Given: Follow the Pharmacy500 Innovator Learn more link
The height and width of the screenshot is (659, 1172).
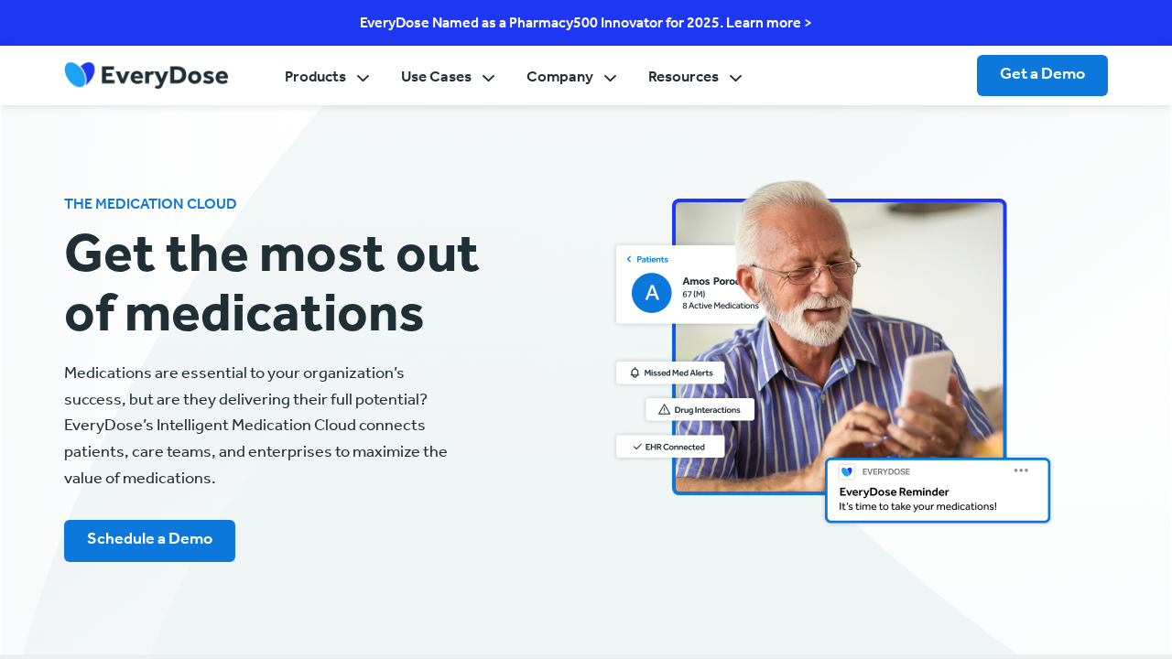Looking at the screenshot, I should coord(585,23).
